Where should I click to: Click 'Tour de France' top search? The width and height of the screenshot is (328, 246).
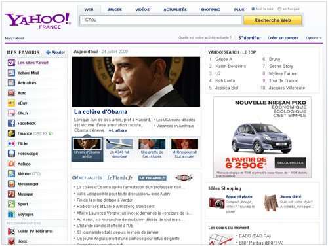(x=283, y=80)
